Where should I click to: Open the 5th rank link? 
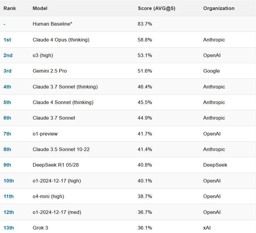point(7,102)
